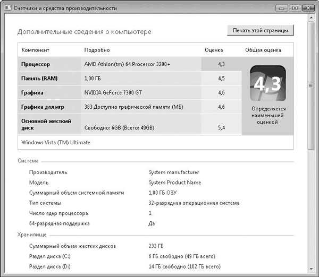Click the 'Подробно' column header
The height and width of the screenshot is (277, 319).
97,50
